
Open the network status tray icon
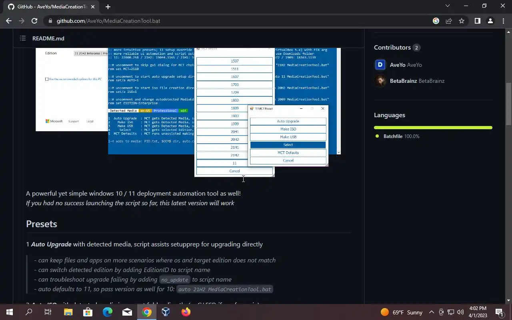(x=451, y=312)
